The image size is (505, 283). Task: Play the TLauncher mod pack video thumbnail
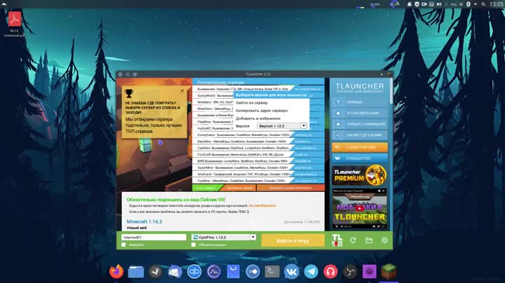tap(359, 209)
